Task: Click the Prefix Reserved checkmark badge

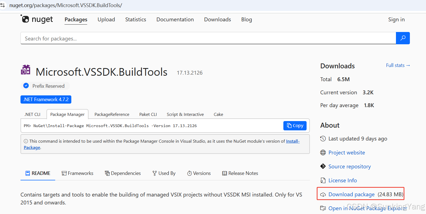Action: tap(26, 86)
